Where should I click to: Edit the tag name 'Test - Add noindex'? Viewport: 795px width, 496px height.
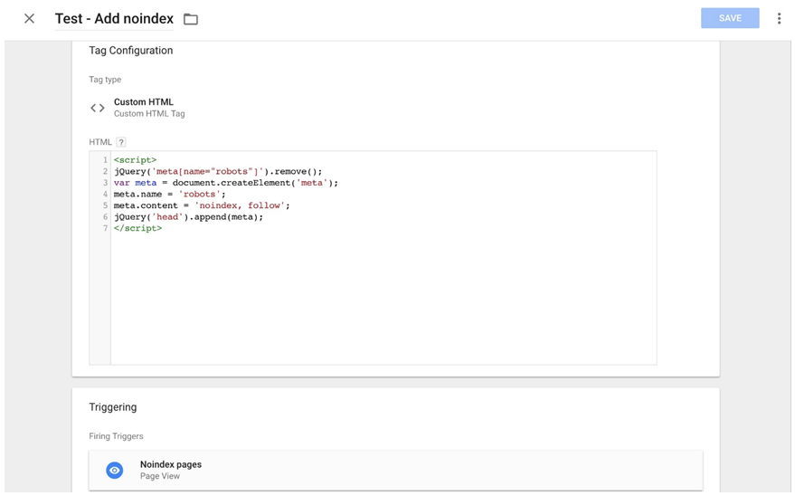coord(114,19)
